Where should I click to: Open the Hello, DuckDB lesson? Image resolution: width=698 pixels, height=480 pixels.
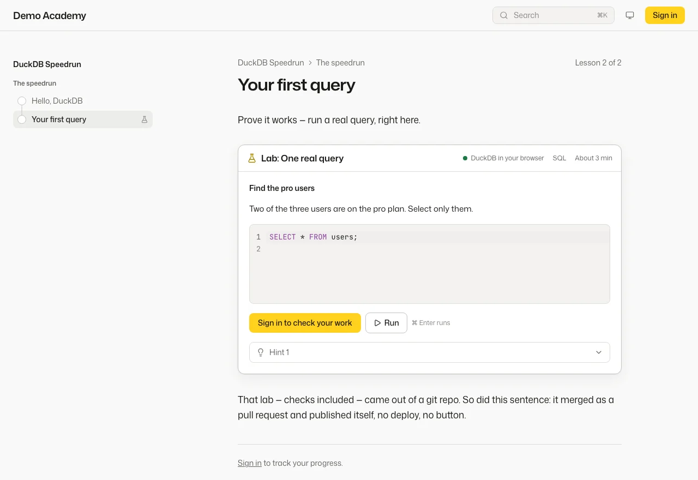[x=57, y=101]
